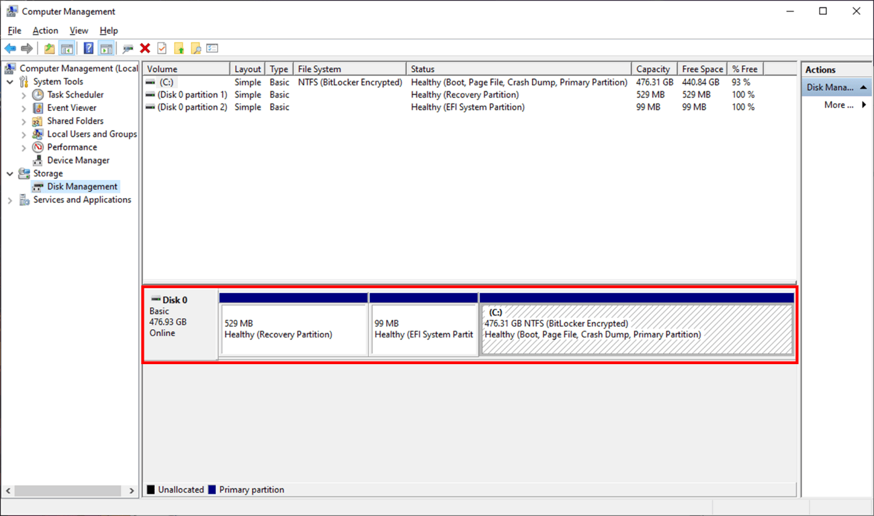The height and width of the screenshot is (516, 874).
Task: Sort by the File System column header
Action: pyautogui.click(x=350, y=69)
